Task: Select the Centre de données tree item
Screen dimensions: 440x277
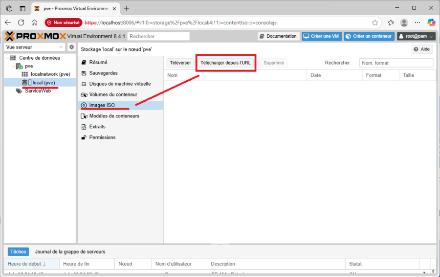Action: point(40,58)
